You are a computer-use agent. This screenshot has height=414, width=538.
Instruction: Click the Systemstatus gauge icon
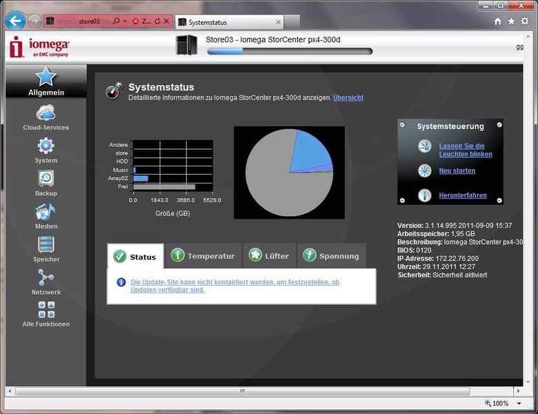tap(114, 90)
